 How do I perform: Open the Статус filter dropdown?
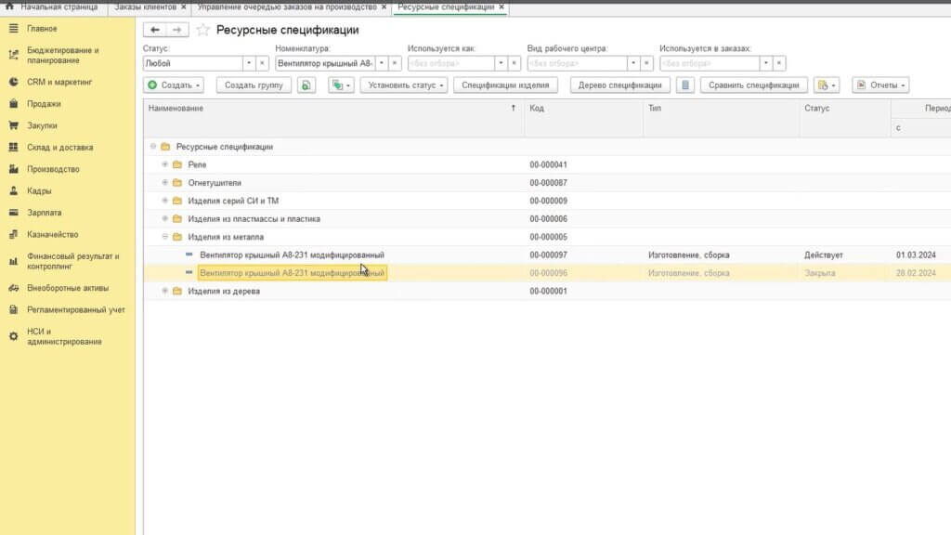[249, 64]
